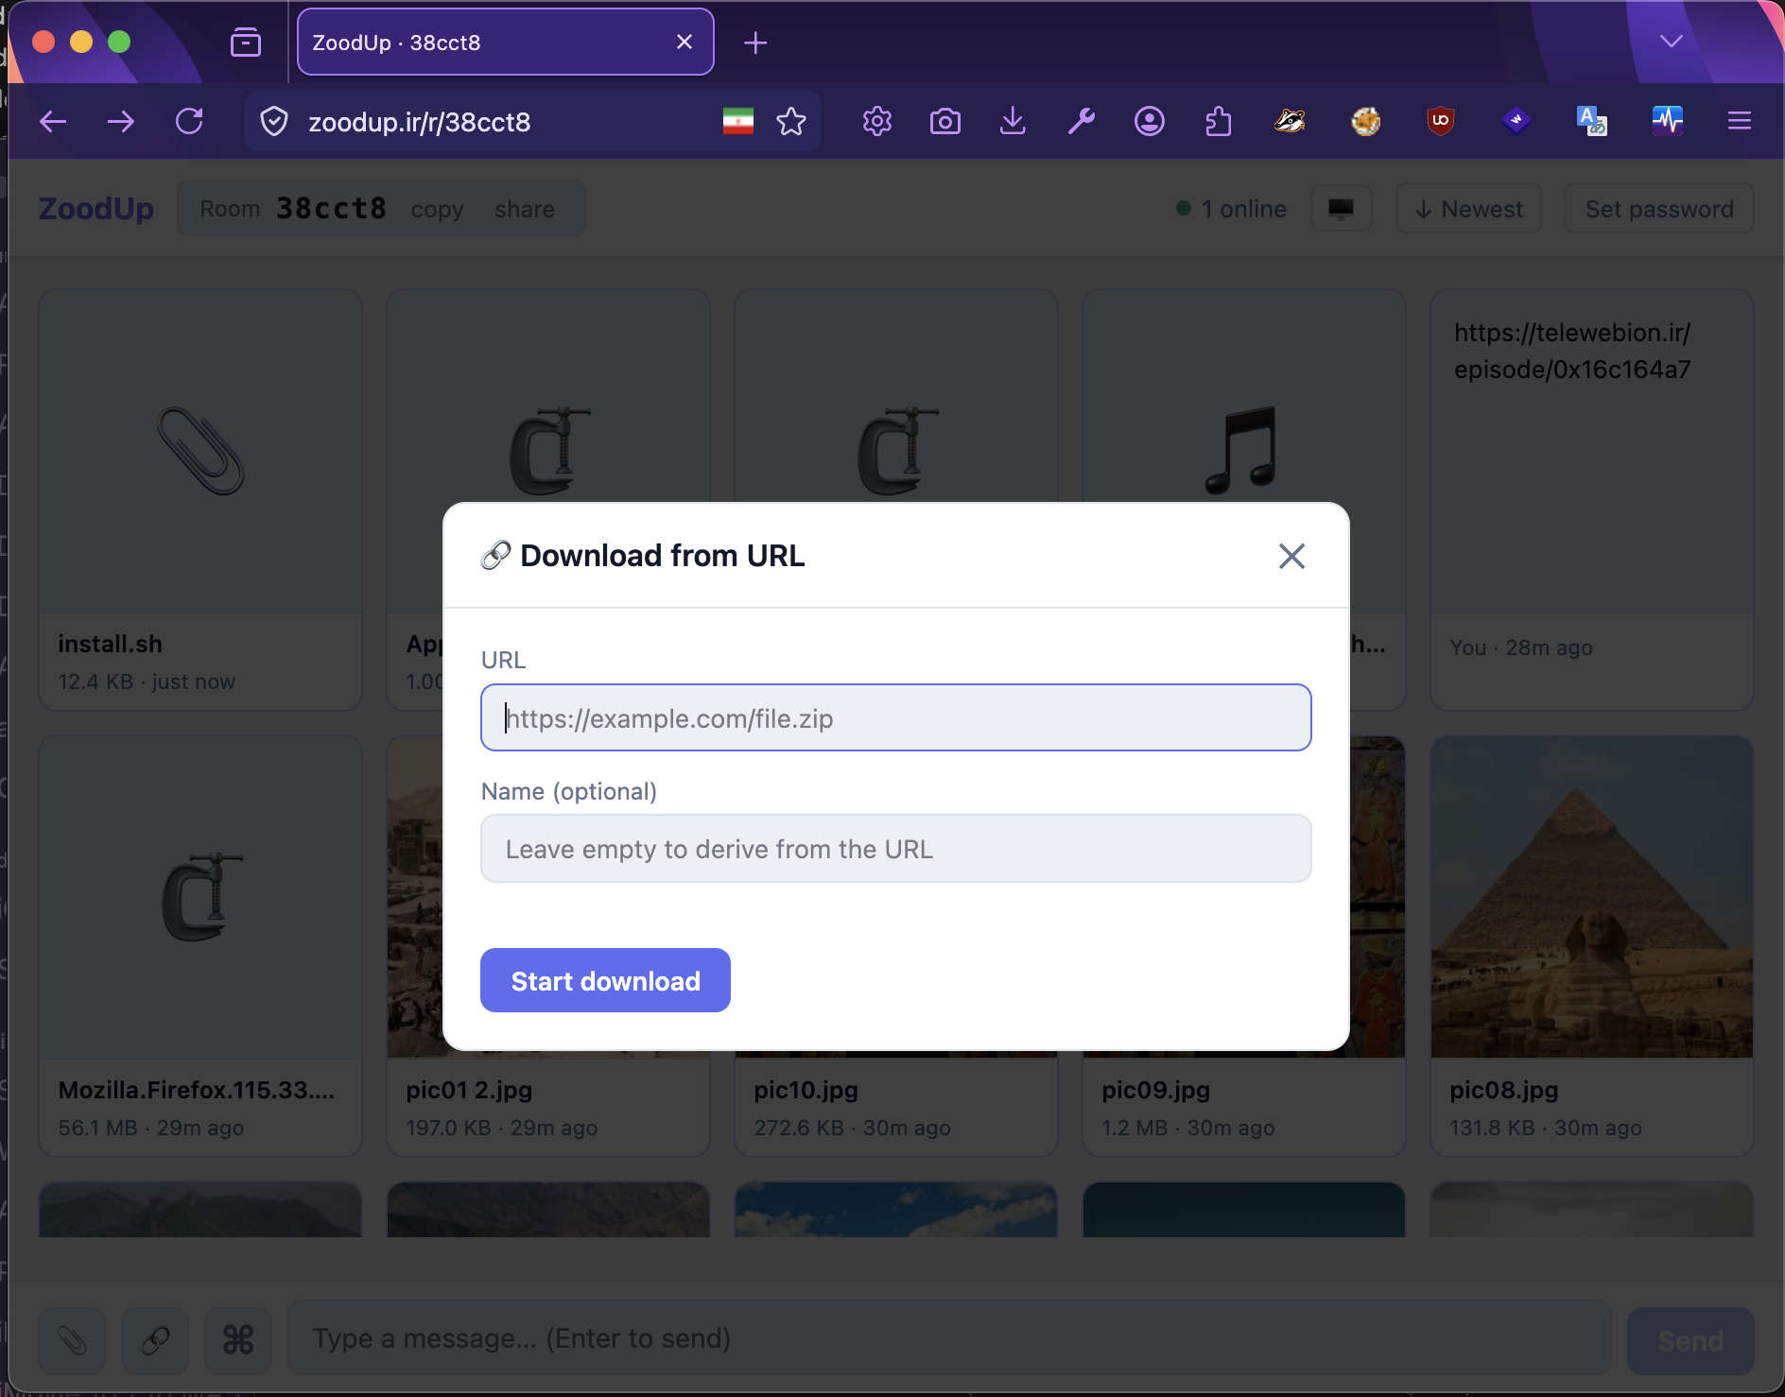Open the music file card

[x=1244, y=499]
